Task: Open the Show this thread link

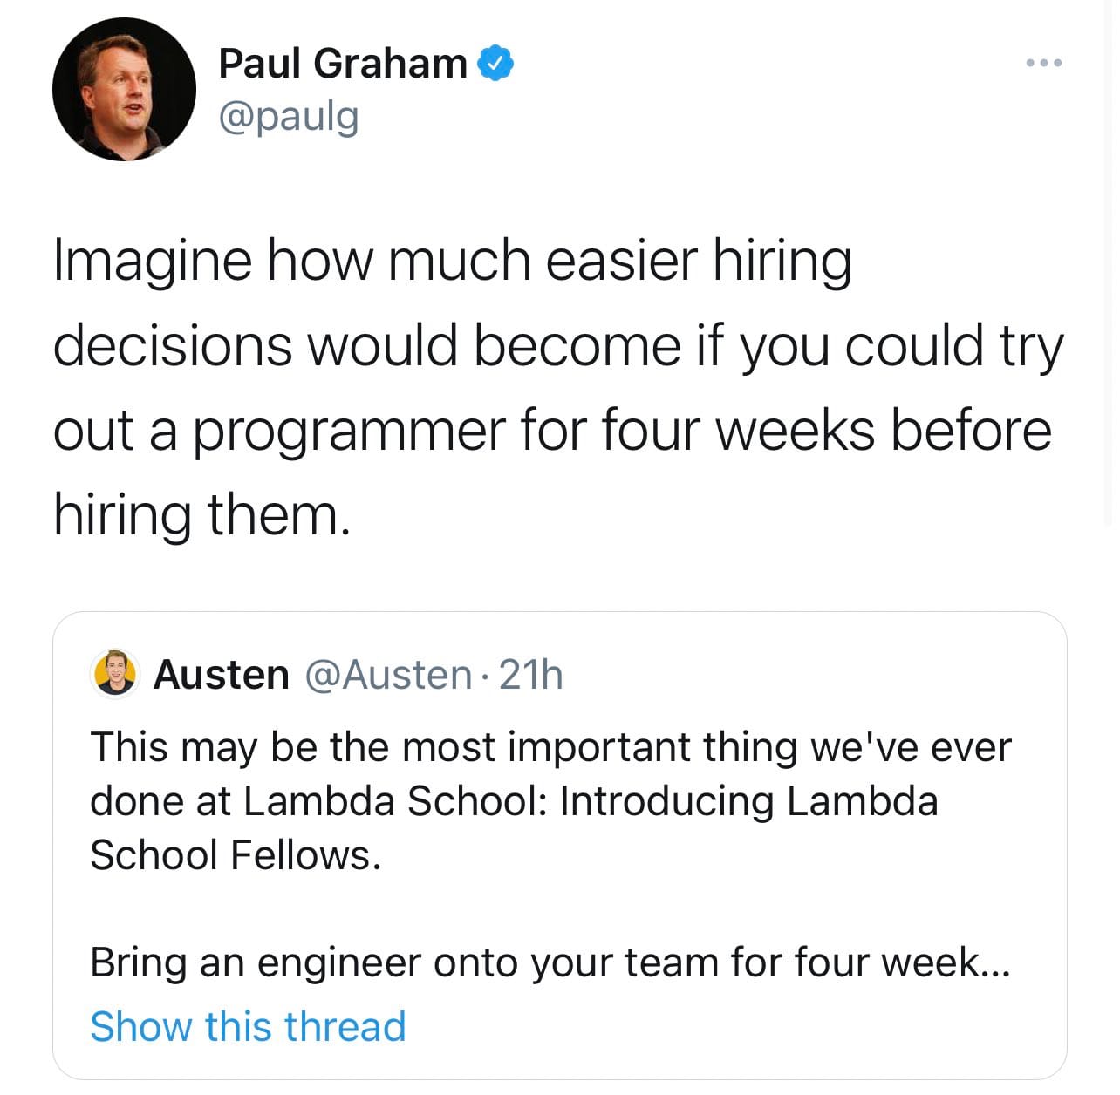Action: (249, 1026)
